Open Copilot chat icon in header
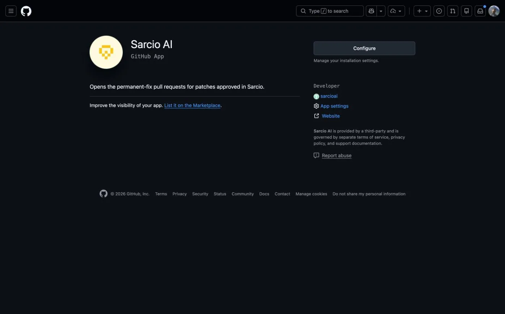The height and width of the screenshot is (314, 505). 372,11
